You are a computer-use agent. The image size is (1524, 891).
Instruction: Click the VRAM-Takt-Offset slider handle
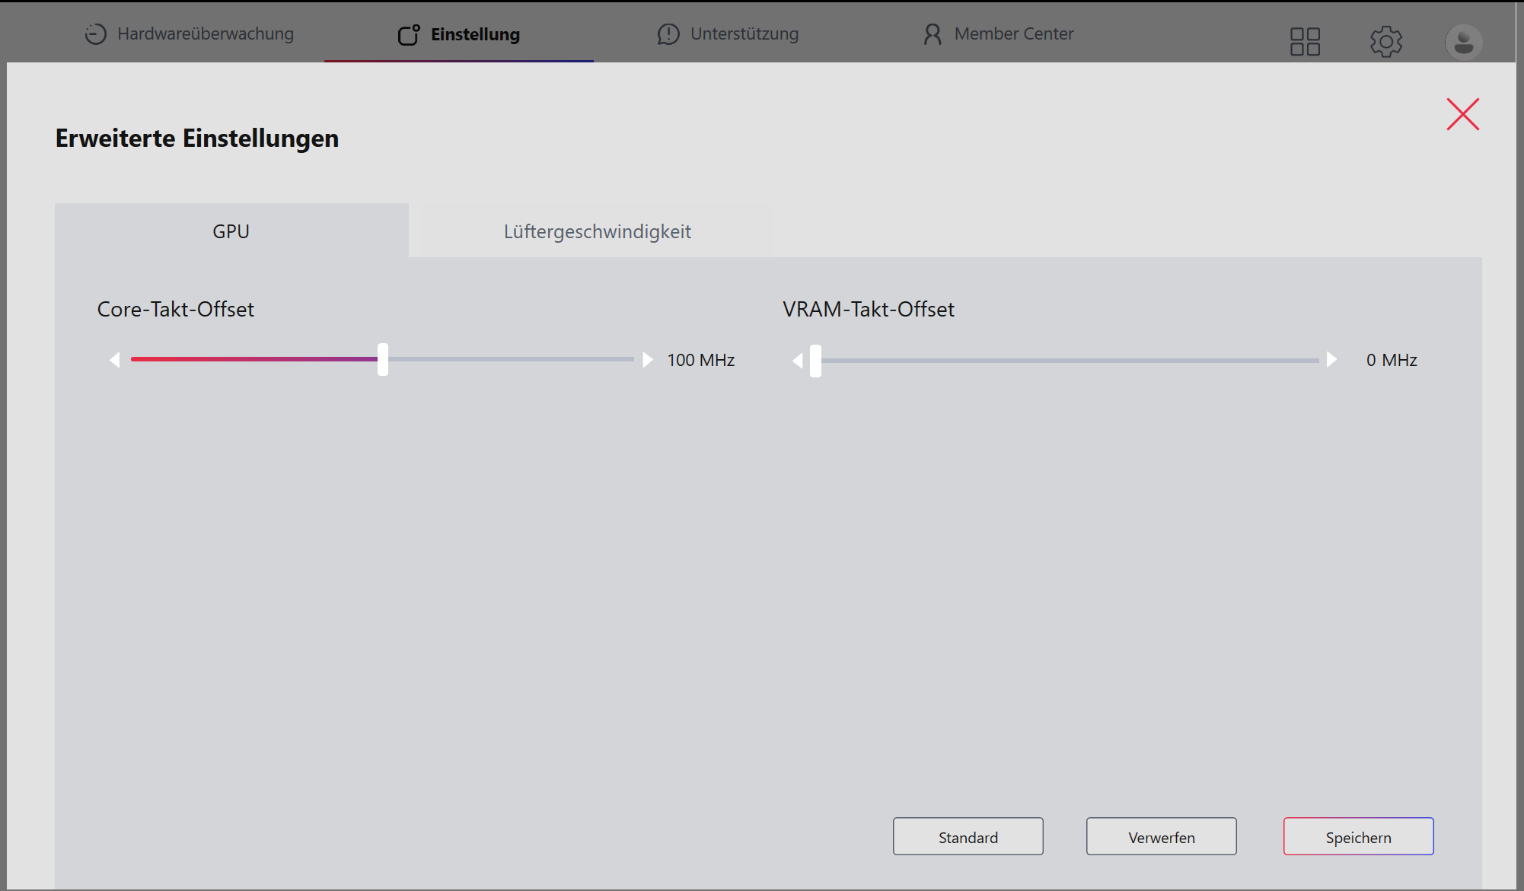815,361
